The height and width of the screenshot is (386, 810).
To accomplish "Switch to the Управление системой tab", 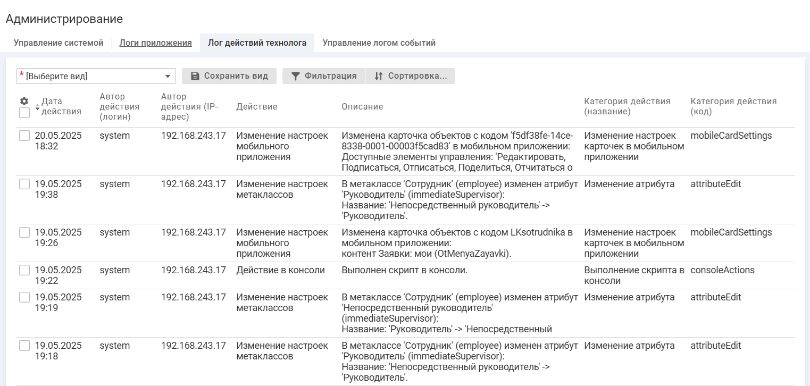I will click(x=59, y=43).
